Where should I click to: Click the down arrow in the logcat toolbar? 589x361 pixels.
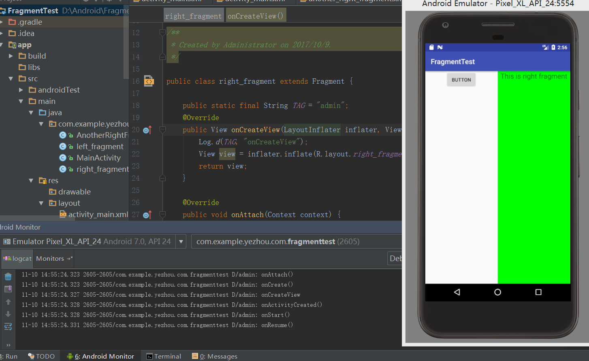click(x=8, y=314)
